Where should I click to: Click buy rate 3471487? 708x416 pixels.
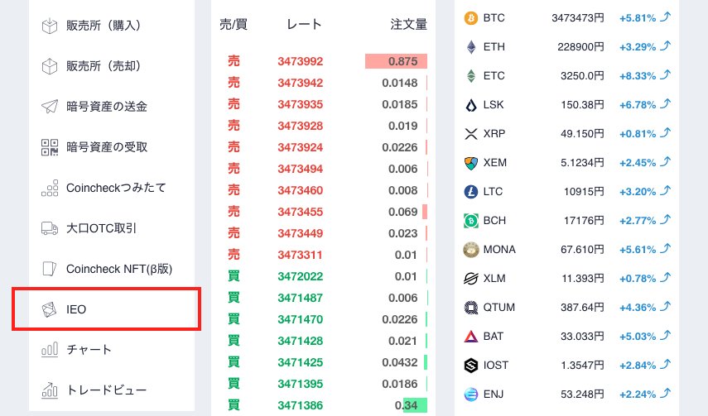click(x=301, y=298)
